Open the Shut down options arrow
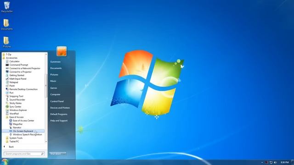The width and height of the screenshot is (294, 165). click(x=64, y=154)
